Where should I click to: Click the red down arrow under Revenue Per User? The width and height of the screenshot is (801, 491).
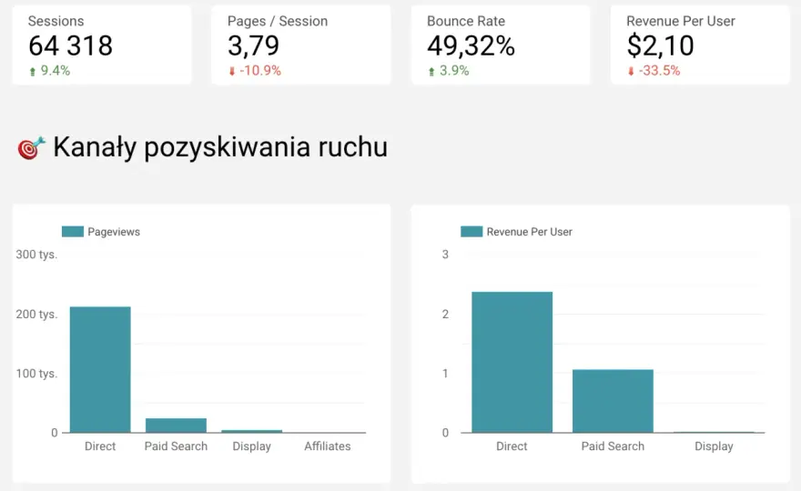631,72
